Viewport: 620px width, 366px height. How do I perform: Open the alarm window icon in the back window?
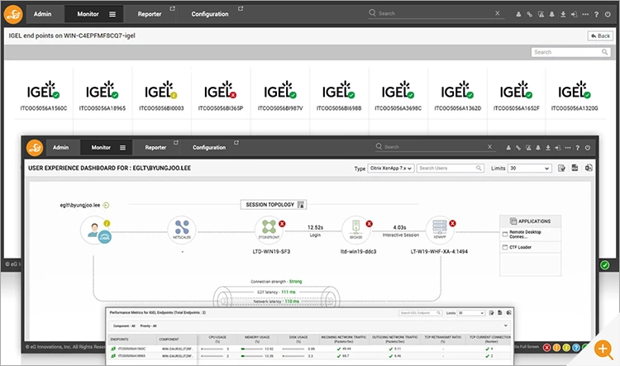[x=541, y=14]
